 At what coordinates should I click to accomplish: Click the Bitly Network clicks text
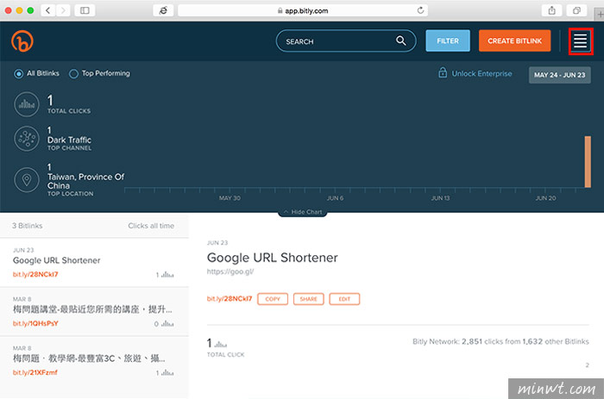[500, 341]
